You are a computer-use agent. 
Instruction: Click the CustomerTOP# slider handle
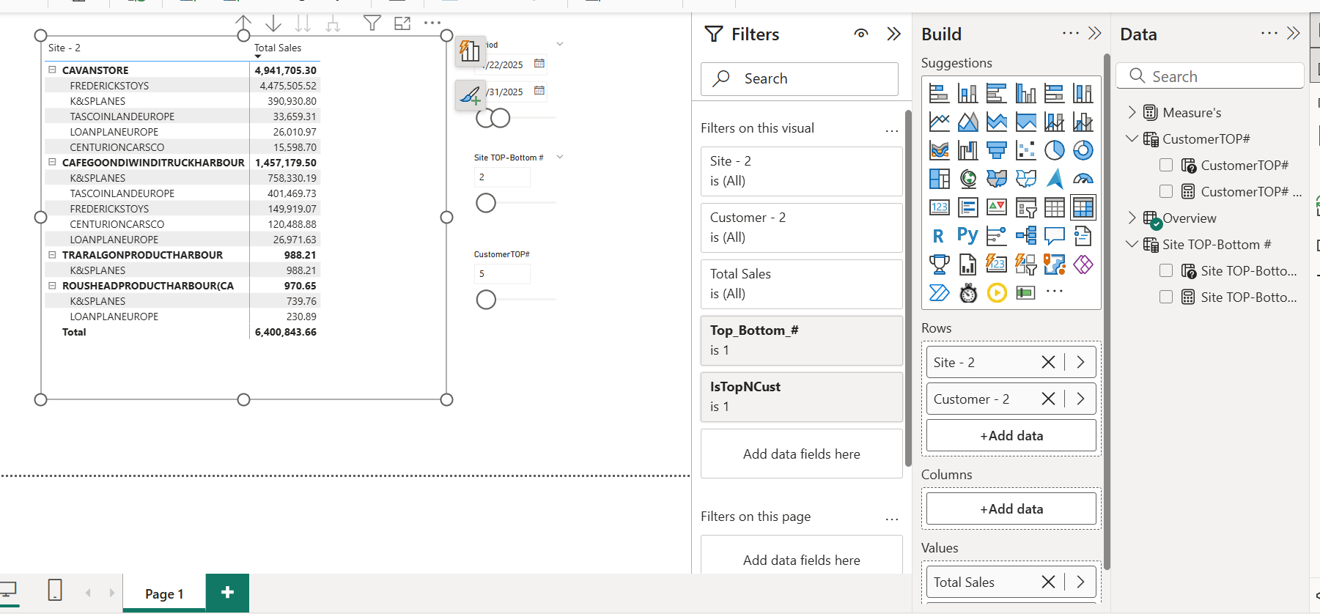tap(486, 300)
